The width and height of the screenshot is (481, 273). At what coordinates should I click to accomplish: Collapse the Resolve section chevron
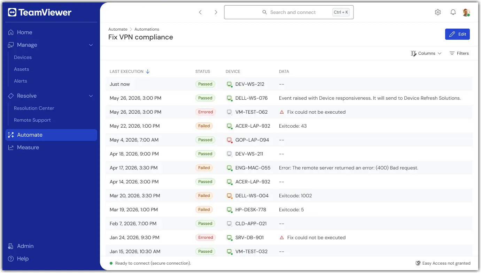click(x=91, y=96)
